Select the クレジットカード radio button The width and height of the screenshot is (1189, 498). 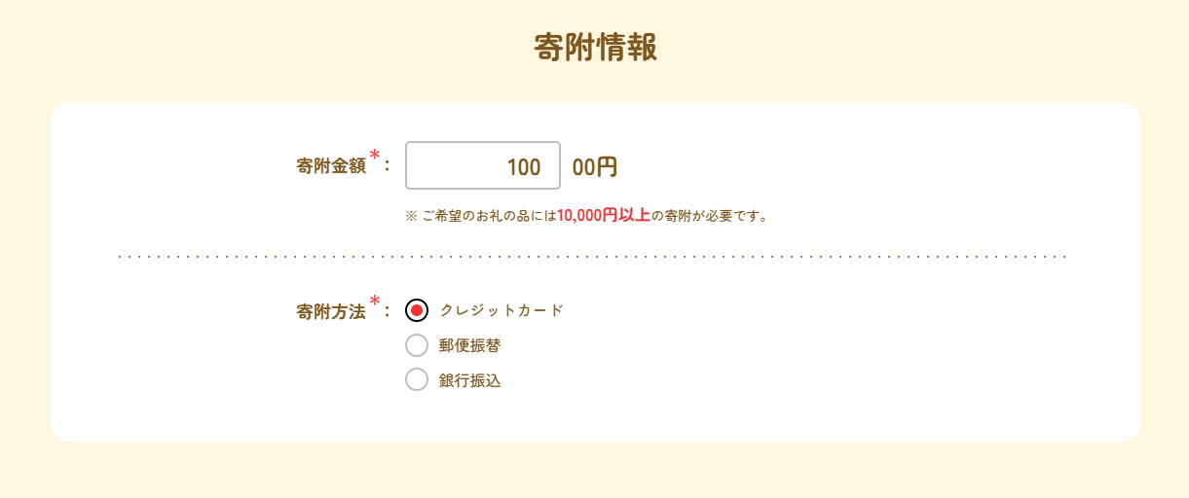point(417,310)
